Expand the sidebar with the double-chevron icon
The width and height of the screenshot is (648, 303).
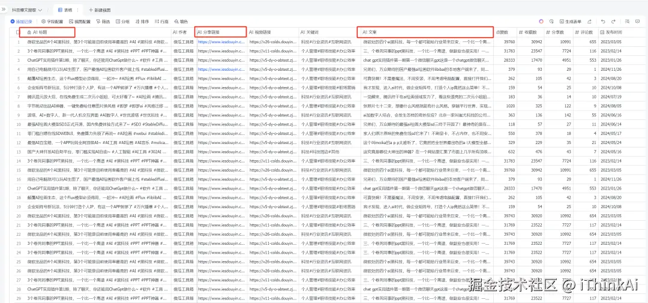[4, 9]
